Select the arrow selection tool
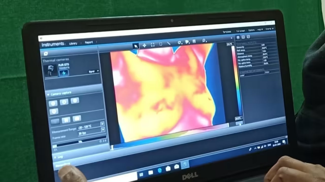Image resolution: width=325 pixels, height=182 pixels. 136,46
